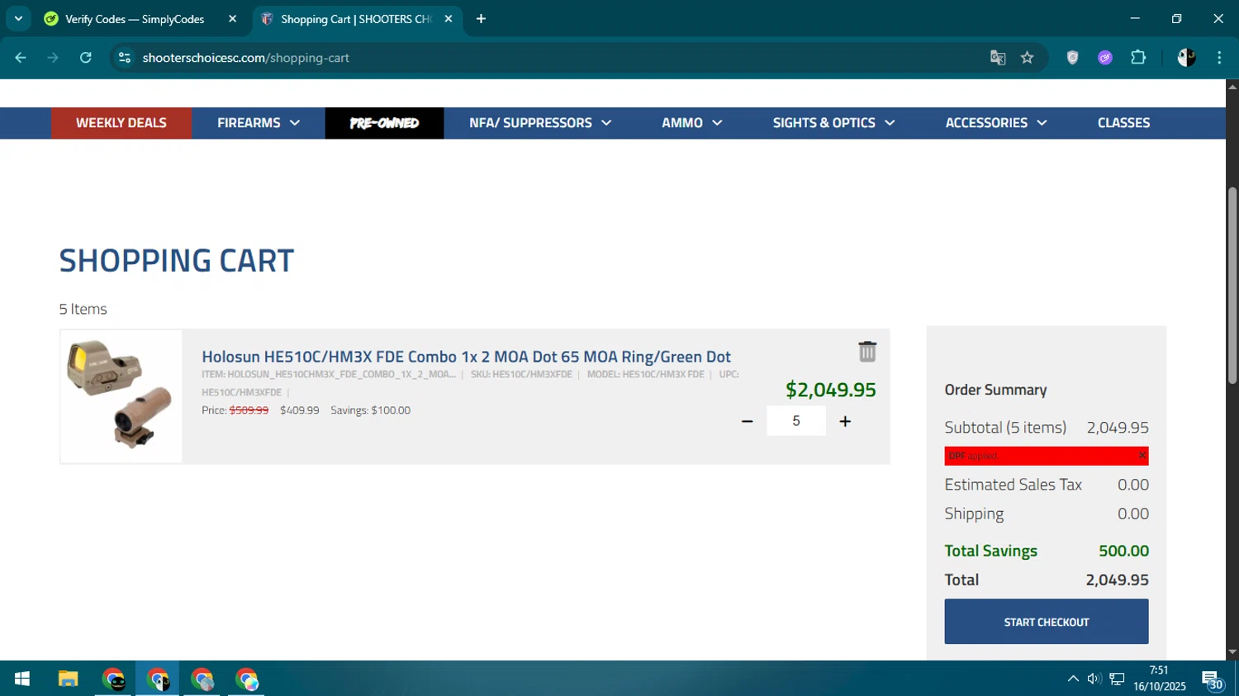1239x696 pixels.
Task: Open the third Chrome taskbar icon
Action: 202,679
